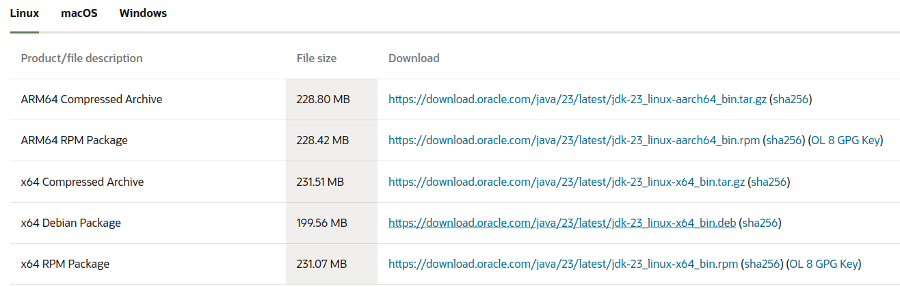900x287 pixels.
Task: Click the Download column header
Action: tap(414, 58)
